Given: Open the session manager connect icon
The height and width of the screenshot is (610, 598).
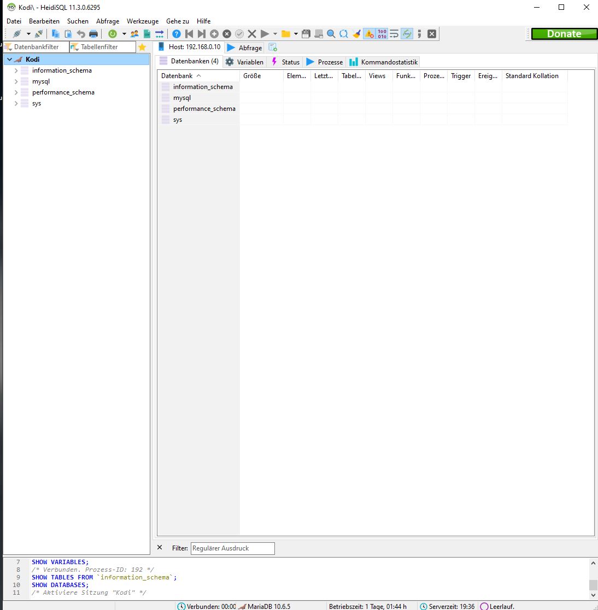Looking at the screenshot, I should click(17, 34).
